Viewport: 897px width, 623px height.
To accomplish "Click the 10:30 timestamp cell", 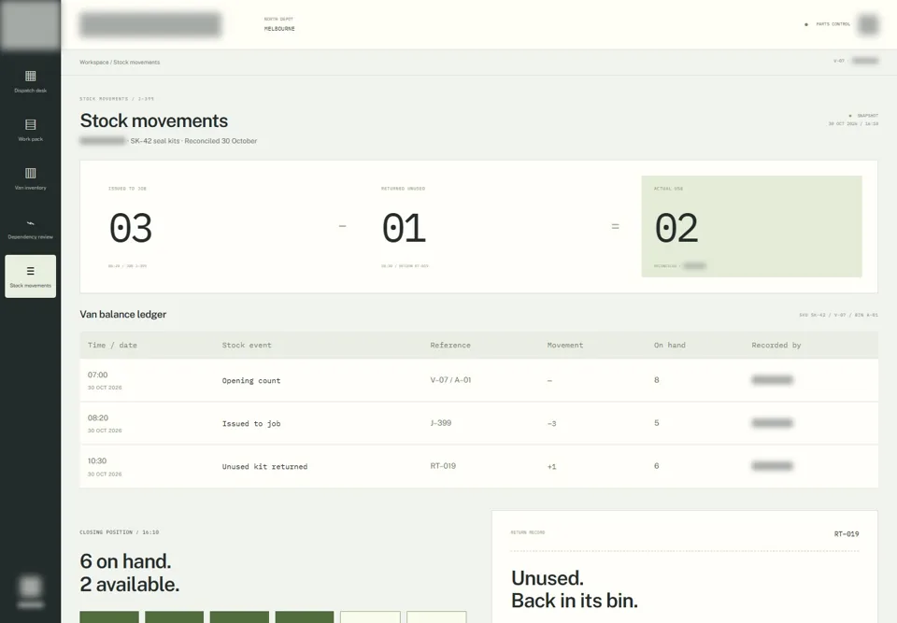I will [97, 460].
